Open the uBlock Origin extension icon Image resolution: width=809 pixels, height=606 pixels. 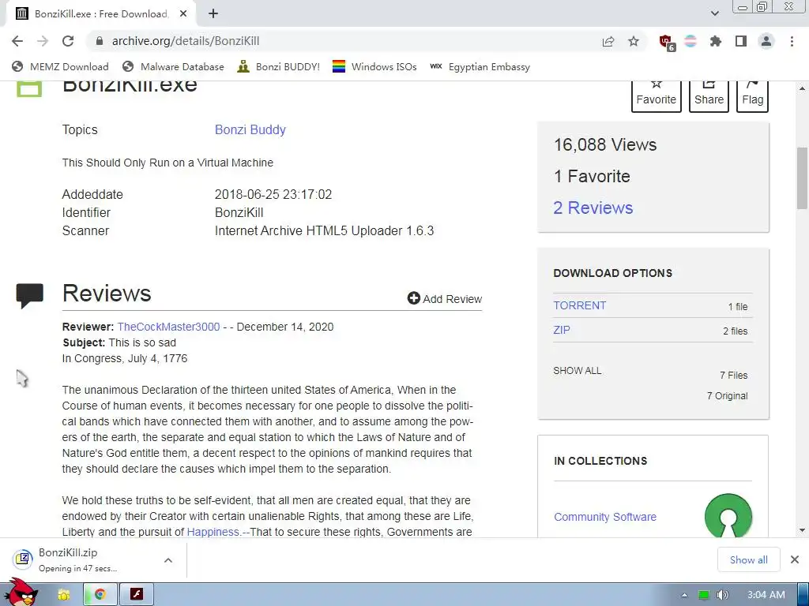click(666, 42)
